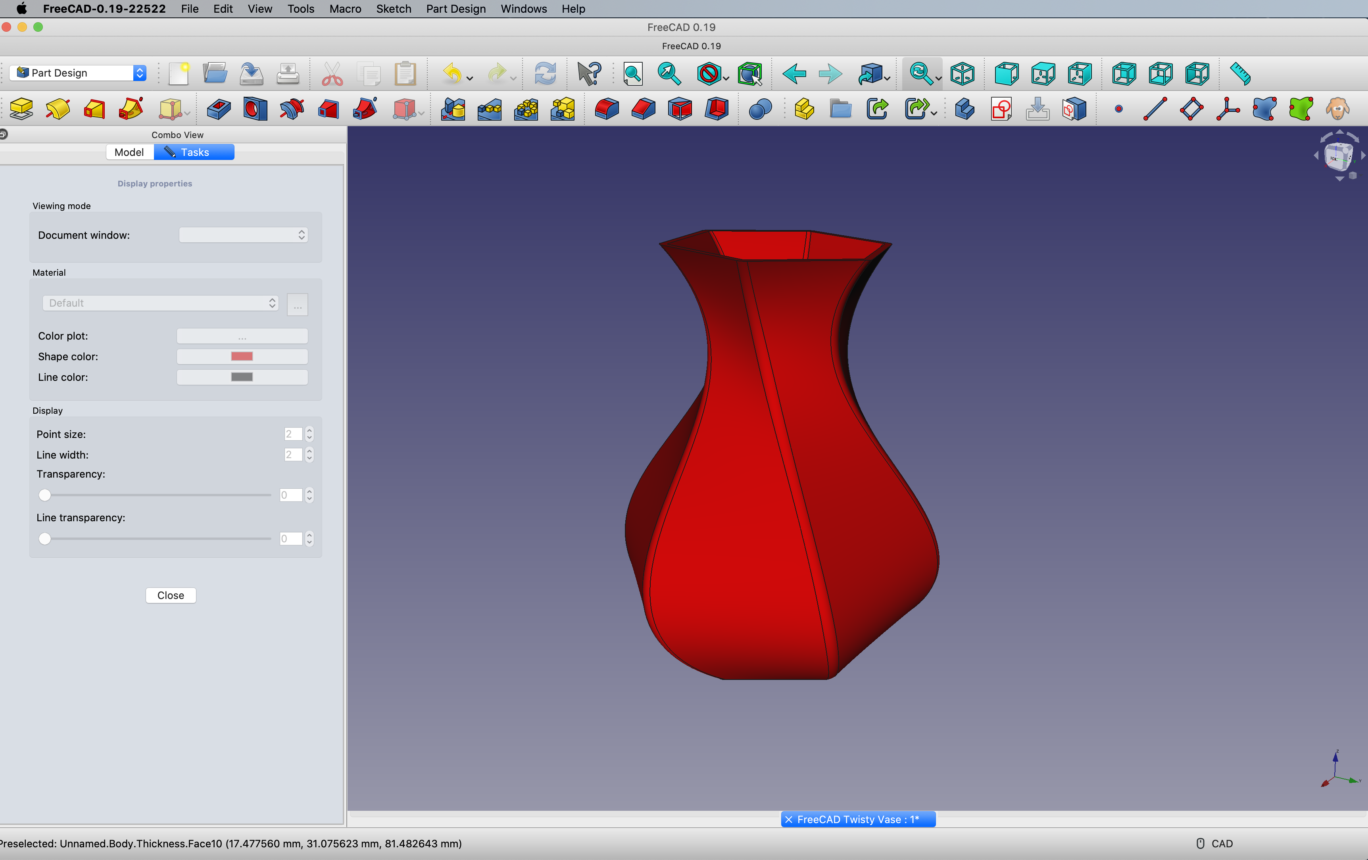
Task: Open the Shape color swatch
Action: 242,357
